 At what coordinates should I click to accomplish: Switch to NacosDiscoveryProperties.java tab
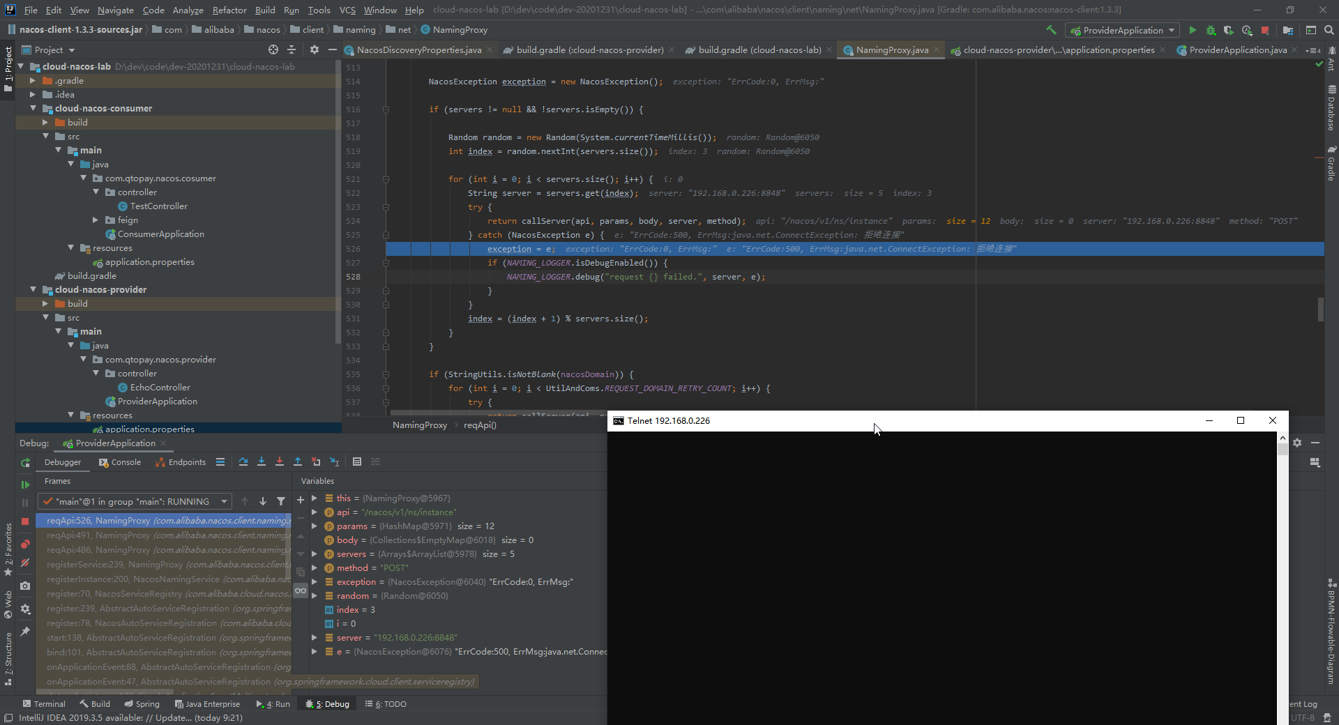[419, 49]
